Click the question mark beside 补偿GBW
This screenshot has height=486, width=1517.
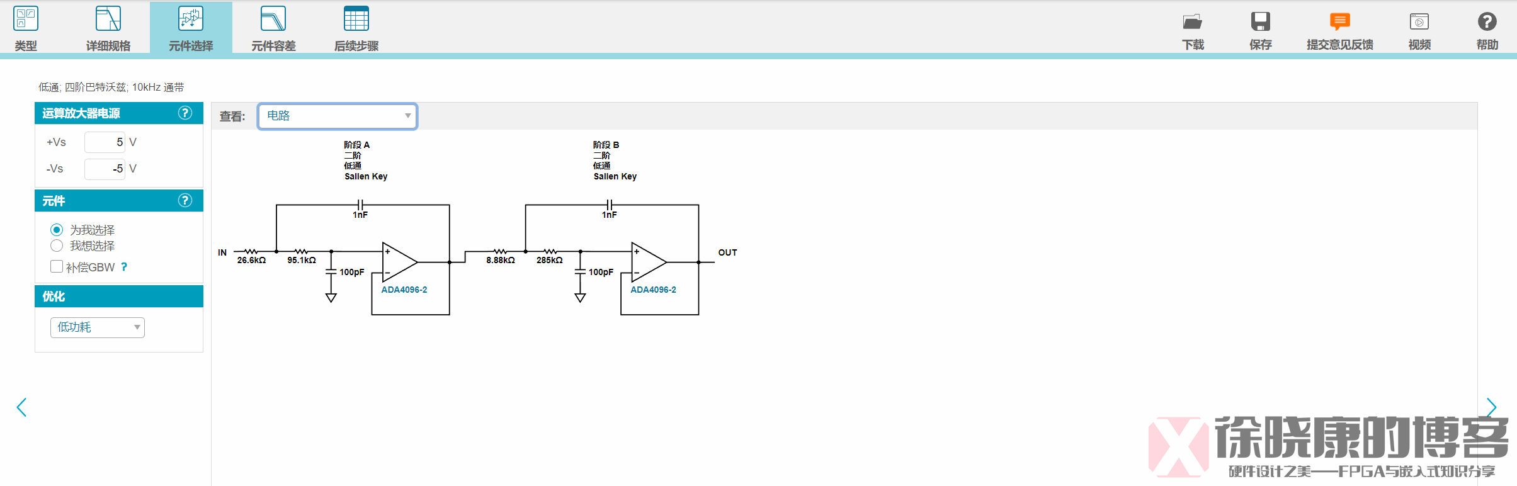tap(124, 267)
